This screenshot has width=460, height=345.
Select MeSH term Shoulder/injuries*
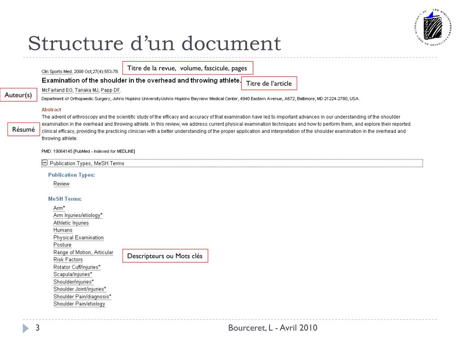(74, 282)
